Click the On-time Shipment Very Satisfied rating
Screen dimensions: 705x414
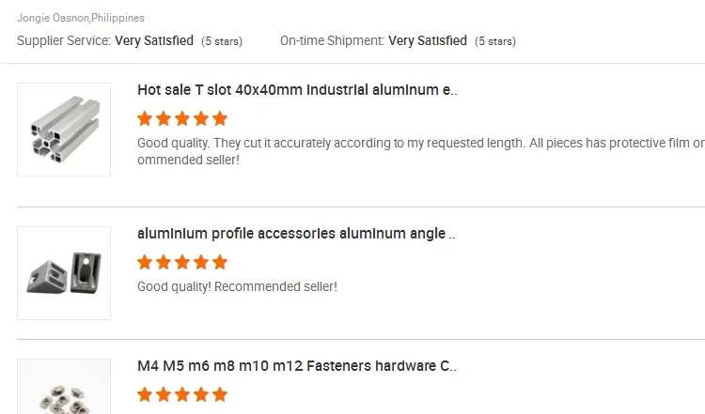pyautogui.click(x=428, y=40)
